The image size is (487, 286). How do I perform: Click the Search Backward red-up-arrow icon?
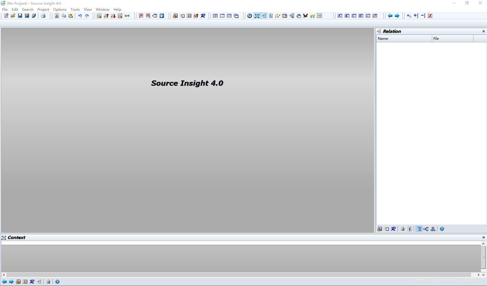(x=106, y=16)
